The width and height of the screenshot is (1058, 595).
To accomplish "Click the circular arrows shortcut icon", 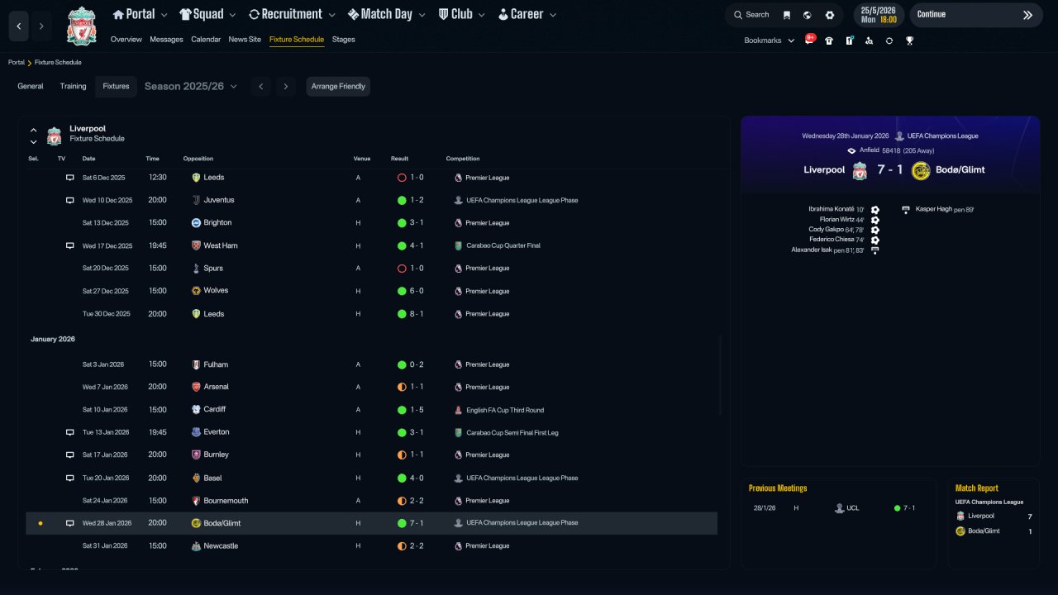I will 889,40.
